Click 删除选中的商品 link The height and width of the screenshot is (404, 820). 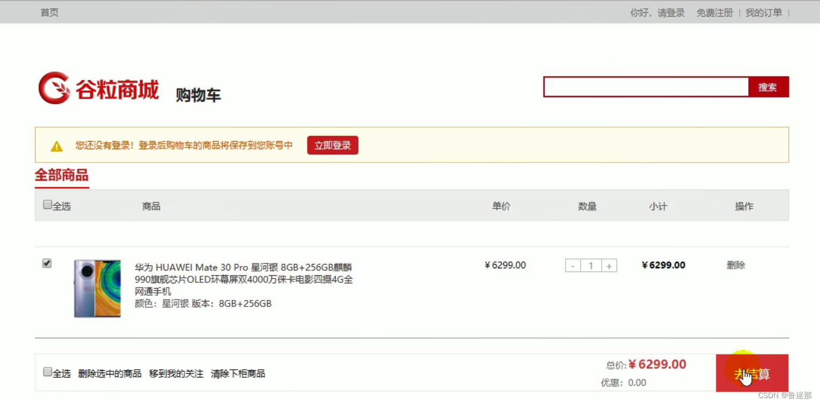(109, 373)
